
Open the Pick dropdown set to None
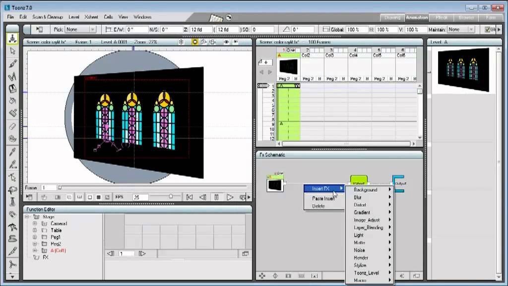(80, 29)
